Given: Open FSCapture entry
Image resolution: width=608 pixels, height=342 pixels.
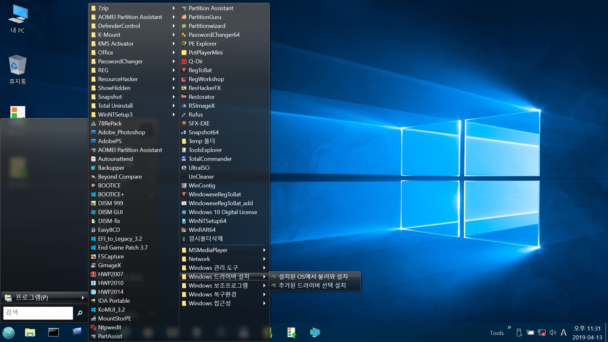Looking at the screenshot, I should 133,256.
